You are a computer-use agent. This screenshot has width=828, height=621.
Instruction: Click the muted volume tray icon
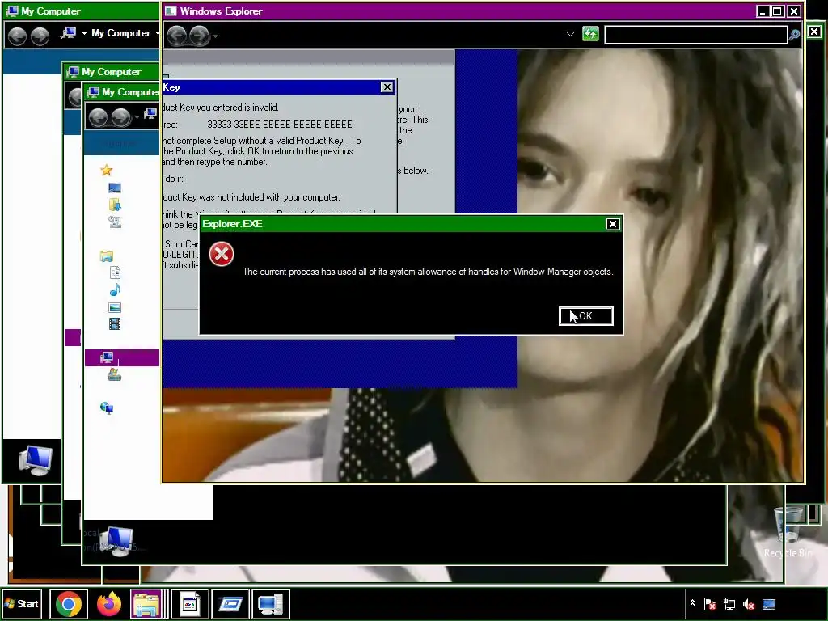(749, 604)
